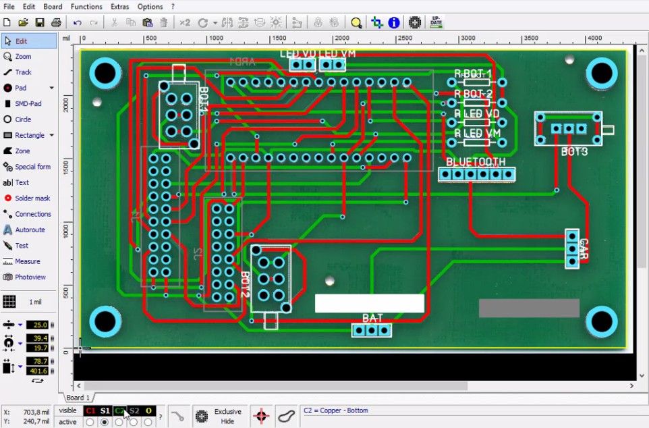Create a new board file

click(7, 22)
